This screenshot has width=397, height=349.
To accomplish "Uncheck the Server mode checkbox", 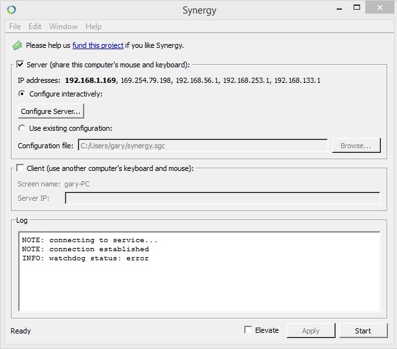I will (x=20, y=64).
